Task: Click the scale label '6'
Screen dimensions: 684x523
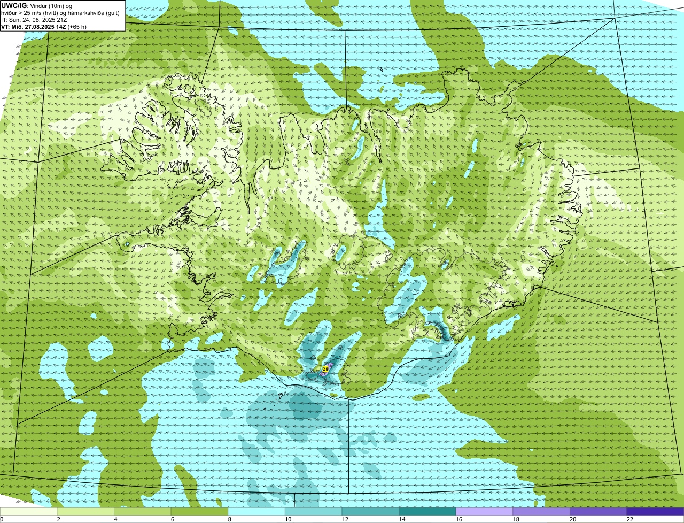Action: pos(173,519)
